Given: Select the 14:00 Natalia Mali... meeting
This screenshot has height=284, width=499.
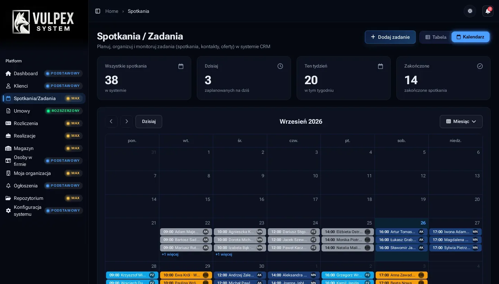Looking at the screenshot, I should point(348,248).
